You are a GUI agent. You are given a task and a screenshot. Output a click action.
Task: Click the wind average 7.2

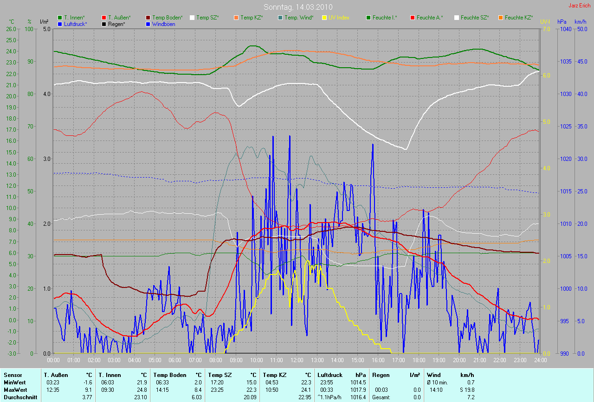470,397
